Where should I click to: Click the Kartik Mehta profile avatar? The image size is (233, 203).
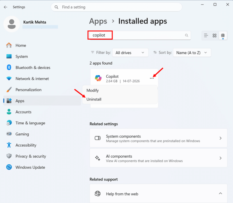pyautogui.click(x=11, y=24)
